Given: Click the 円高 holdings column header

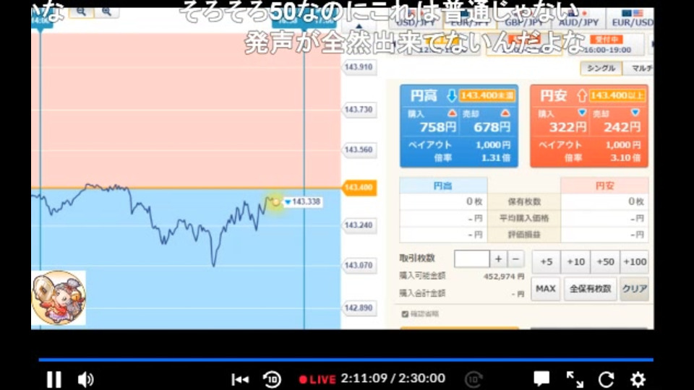Looking at the screenshot, I should 443,186.
